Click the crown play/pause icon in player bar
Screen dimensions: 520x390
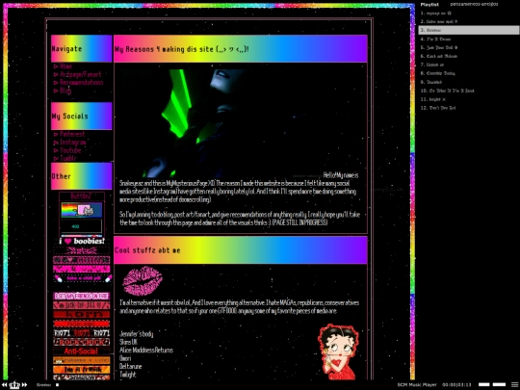coord(14,384)
